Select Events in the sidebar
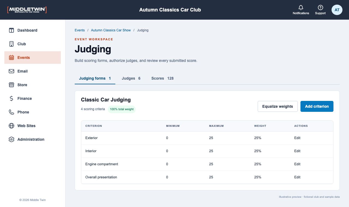The height and width of the screenshot is (207, 349). point(32,58)
